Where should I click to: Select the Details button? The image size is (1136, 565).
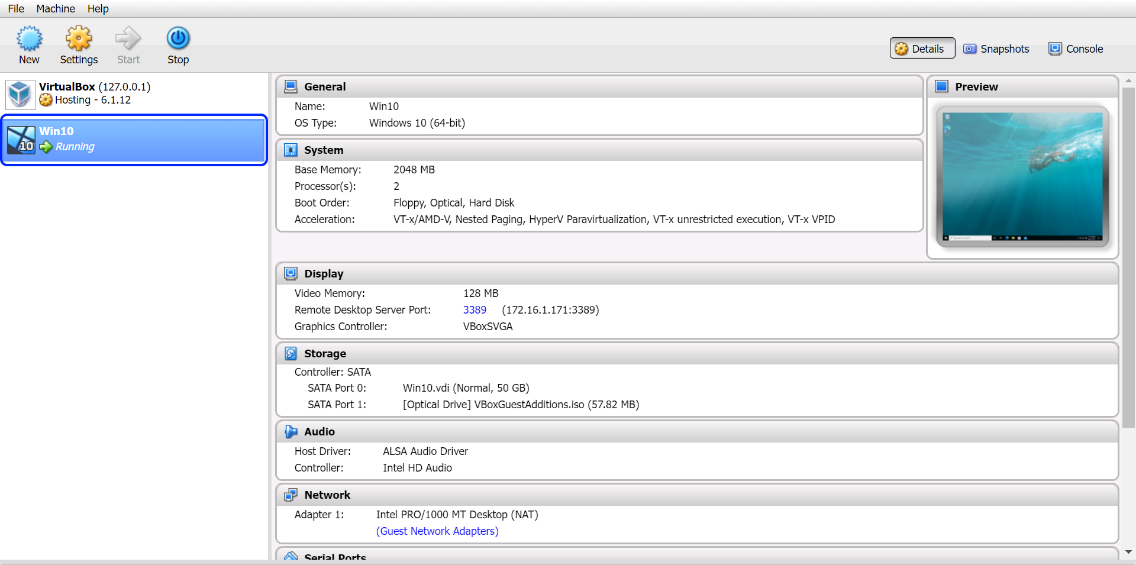click(x=922, y=49)
